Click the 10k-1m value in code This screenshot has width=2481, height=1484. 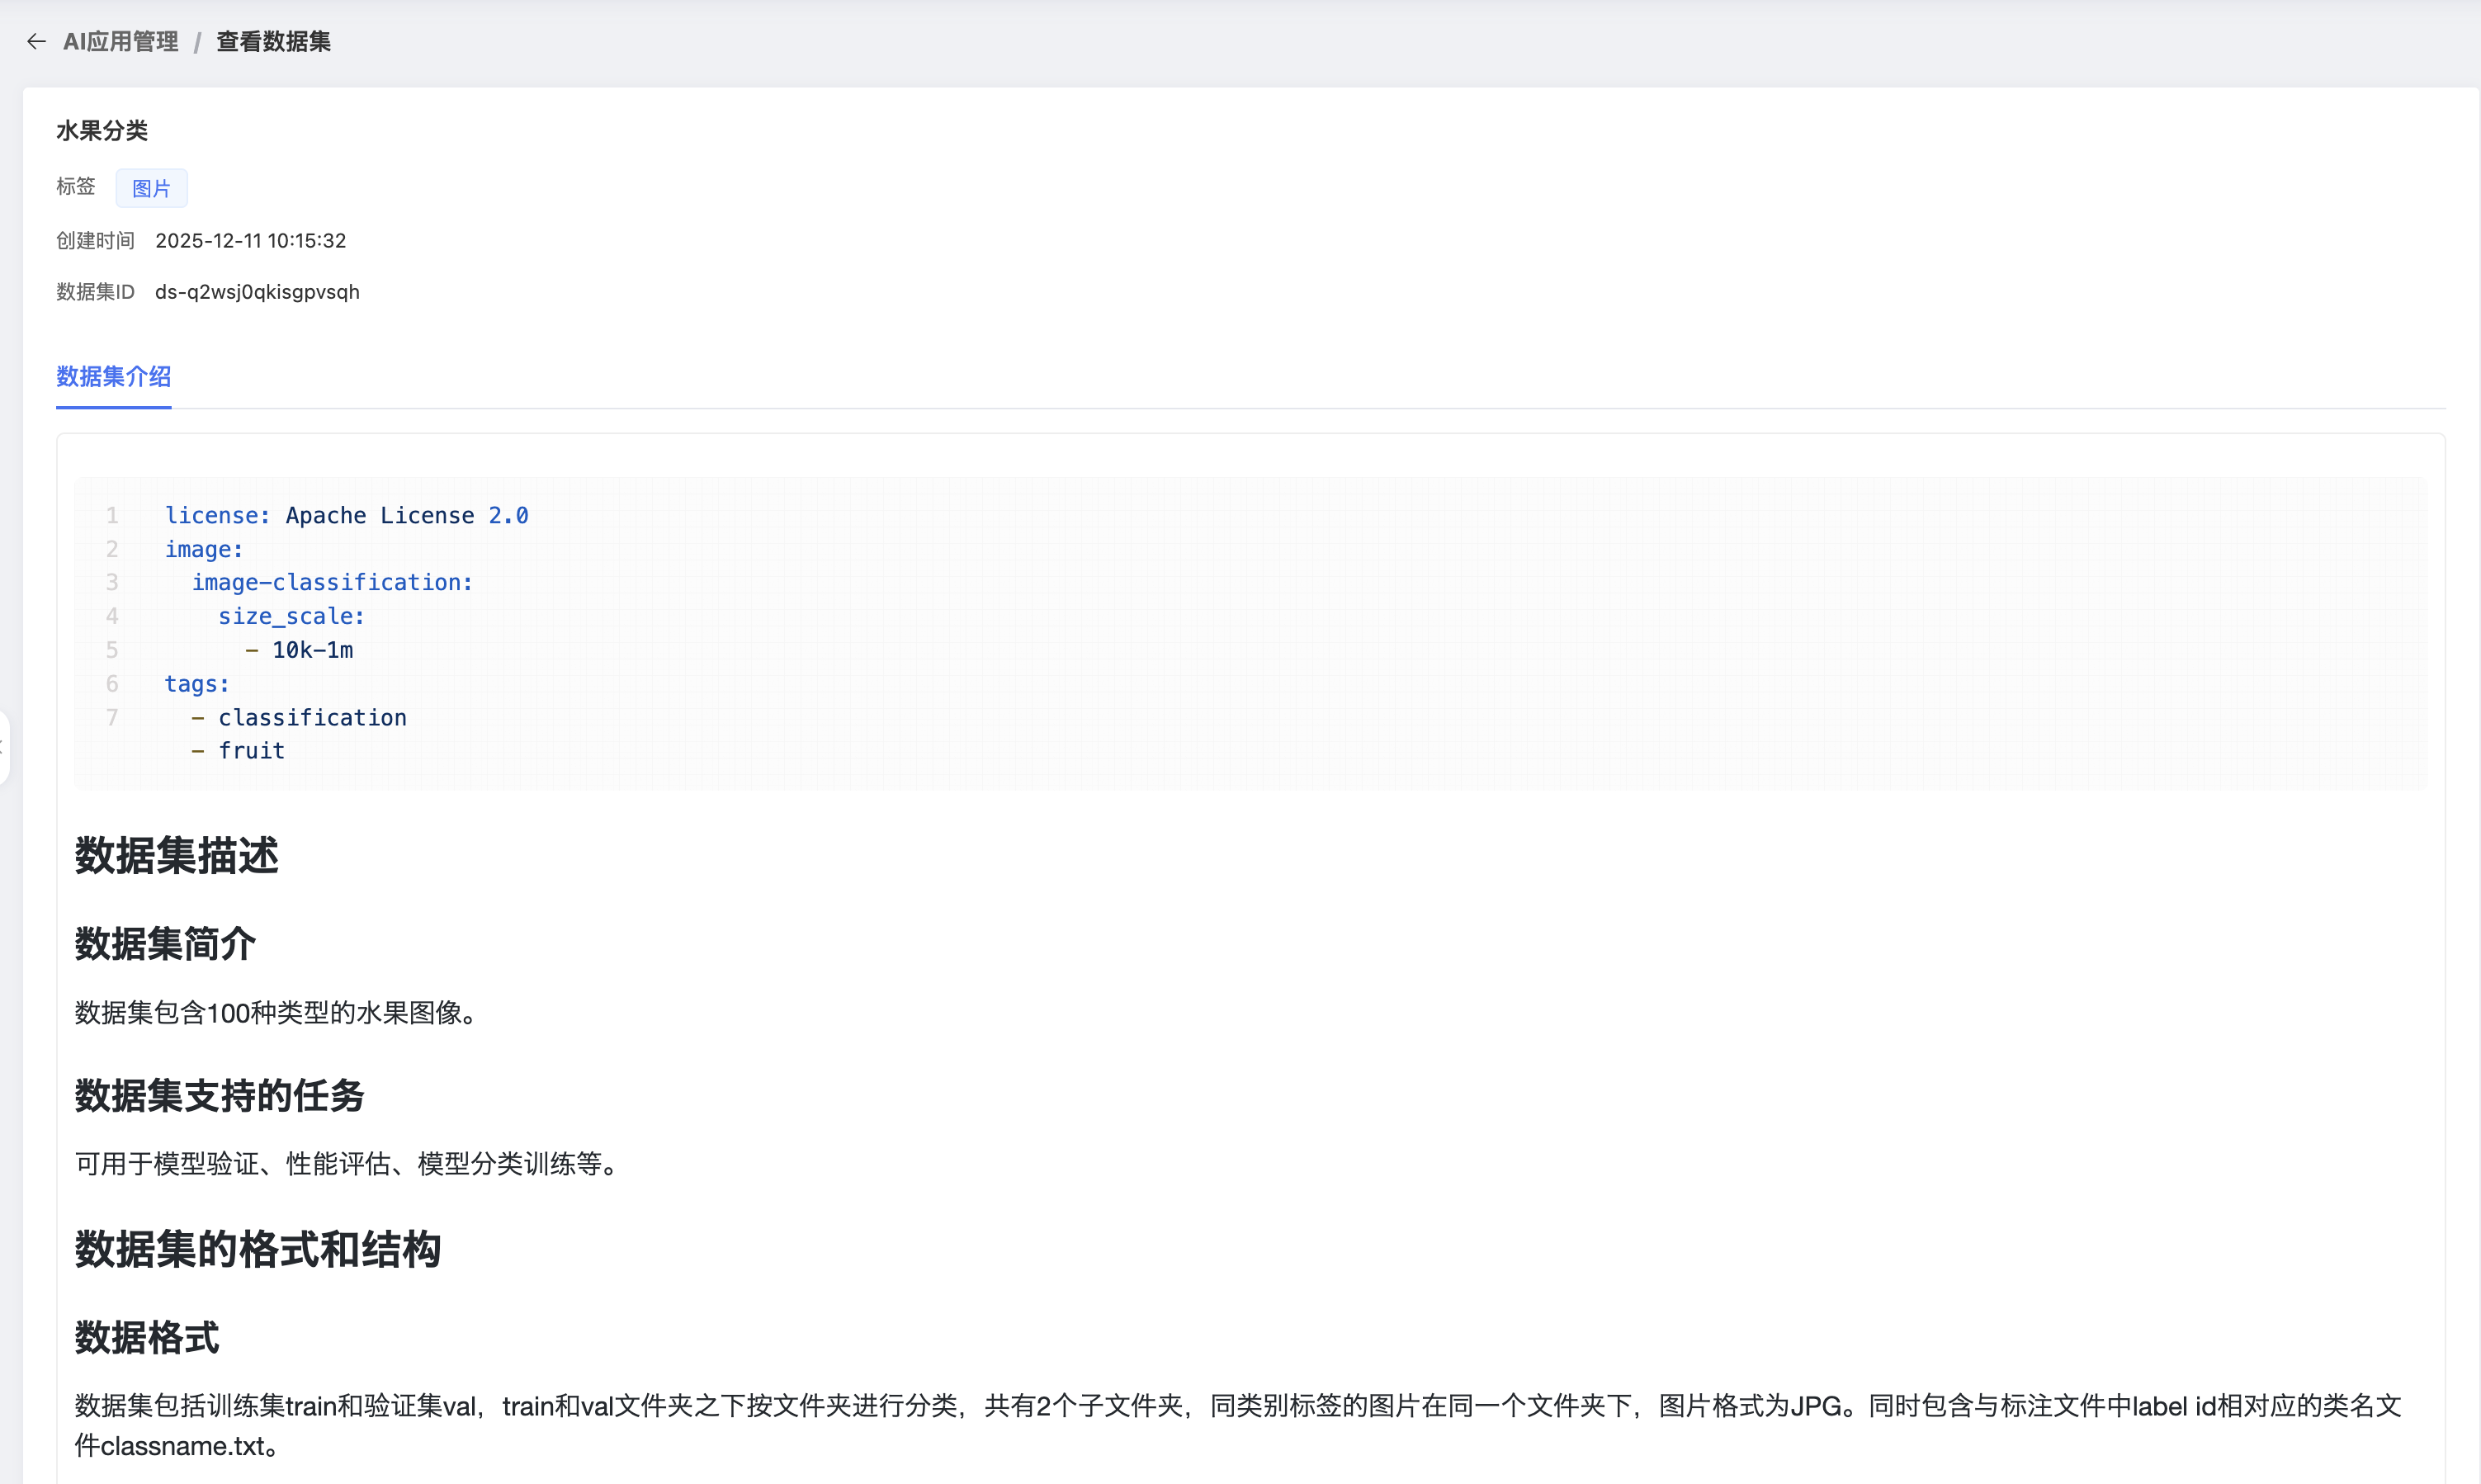(312, 650)
